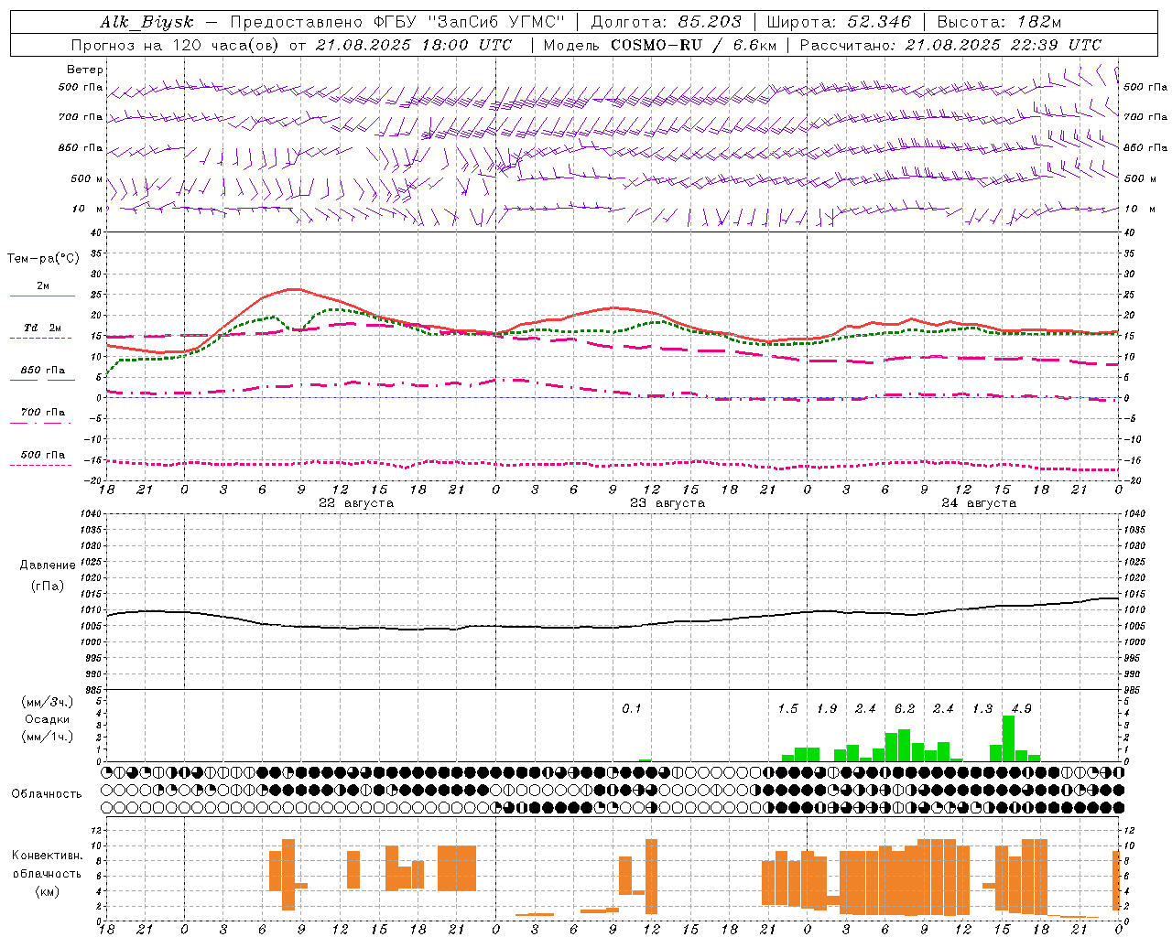The width and height of the screenshot is (1172, 937).
Task: Click the 0.1 precipitation total value
Action: (x=632, y=708)
